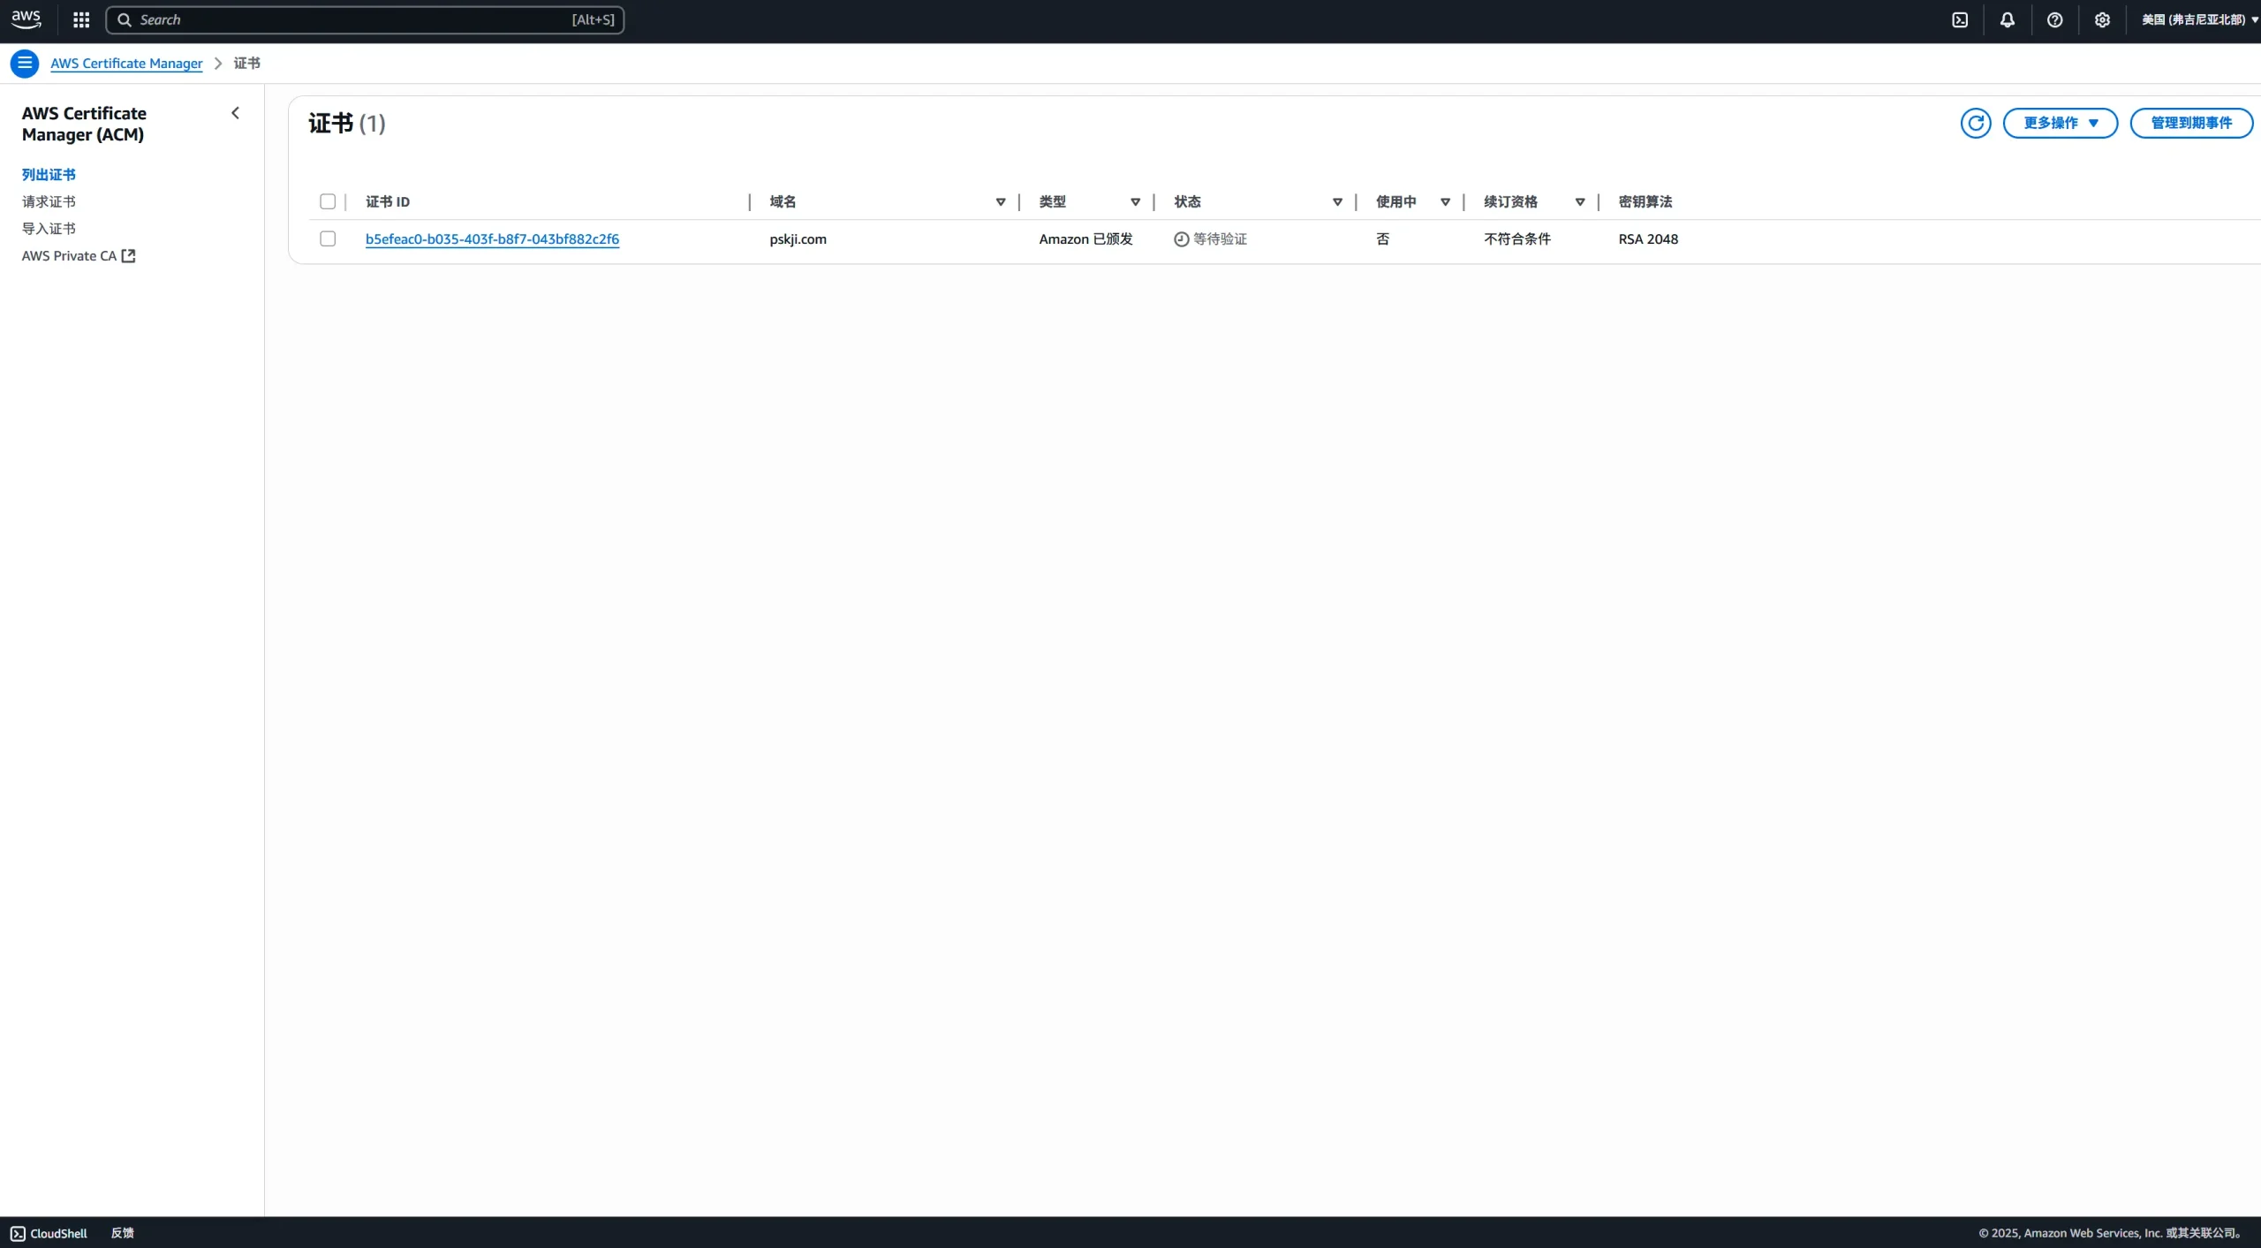2261x1248 pixels.
Task: Go to 请求证书 in sidebar
Action: (49, 201)
